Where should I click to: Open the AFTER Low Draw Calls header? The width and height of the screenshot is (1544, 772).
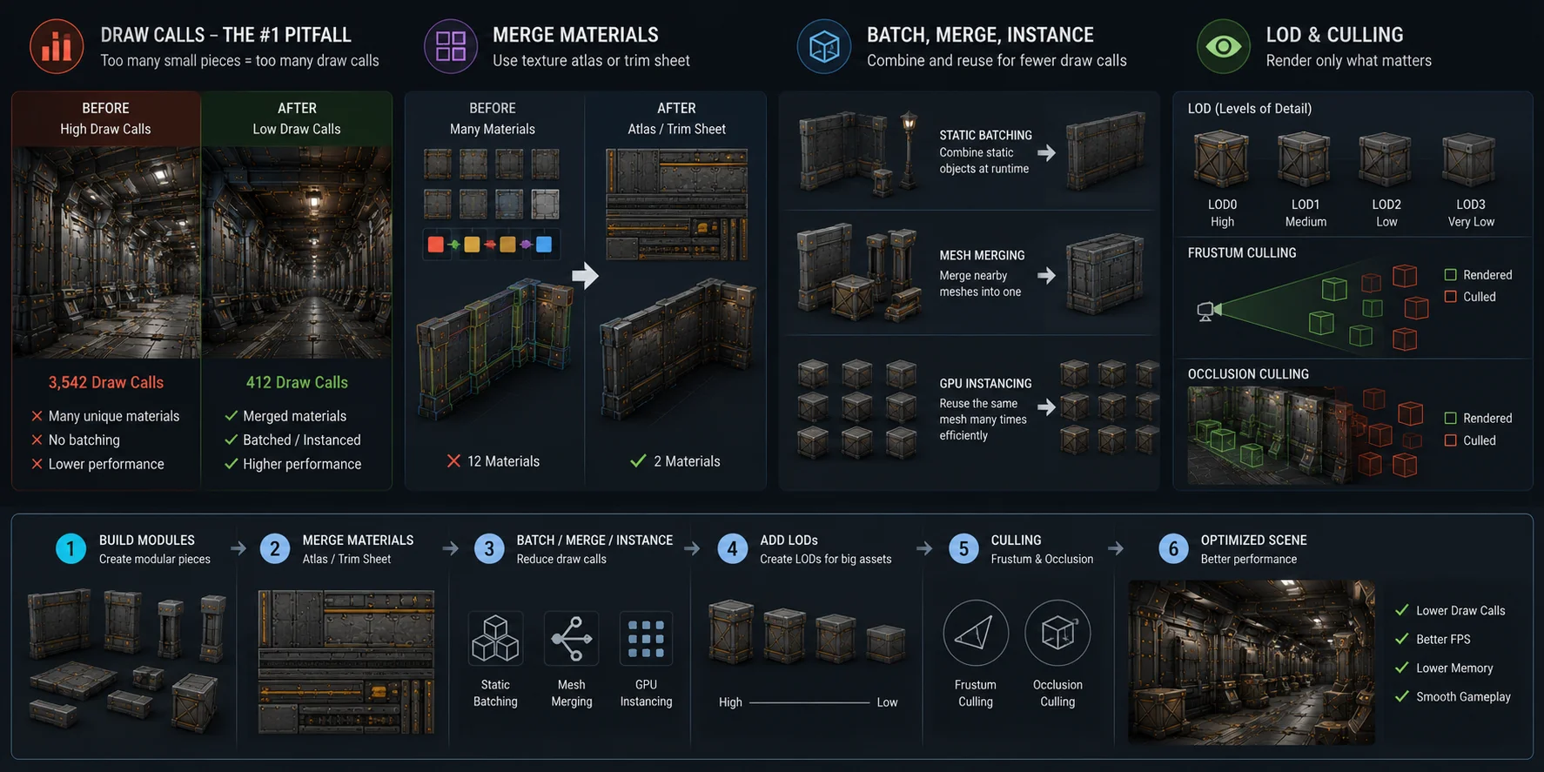pyautogui.click(x=297, y=118)
